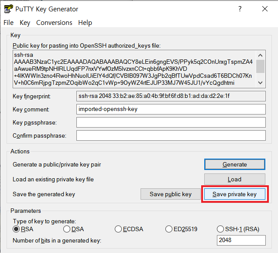Focus the Confirm passphrase field
278x253 pixels.
(x=171, y=135)
